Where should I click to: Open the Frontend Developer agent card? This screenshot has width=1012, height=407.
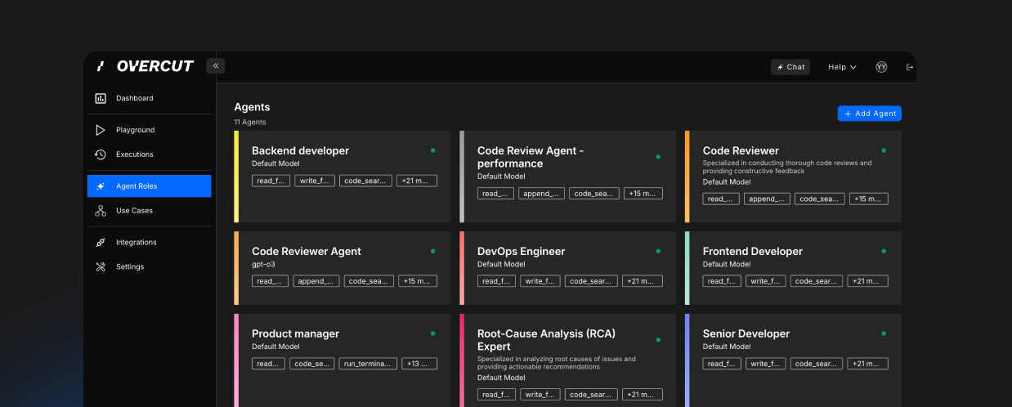[x=793, y=268]
